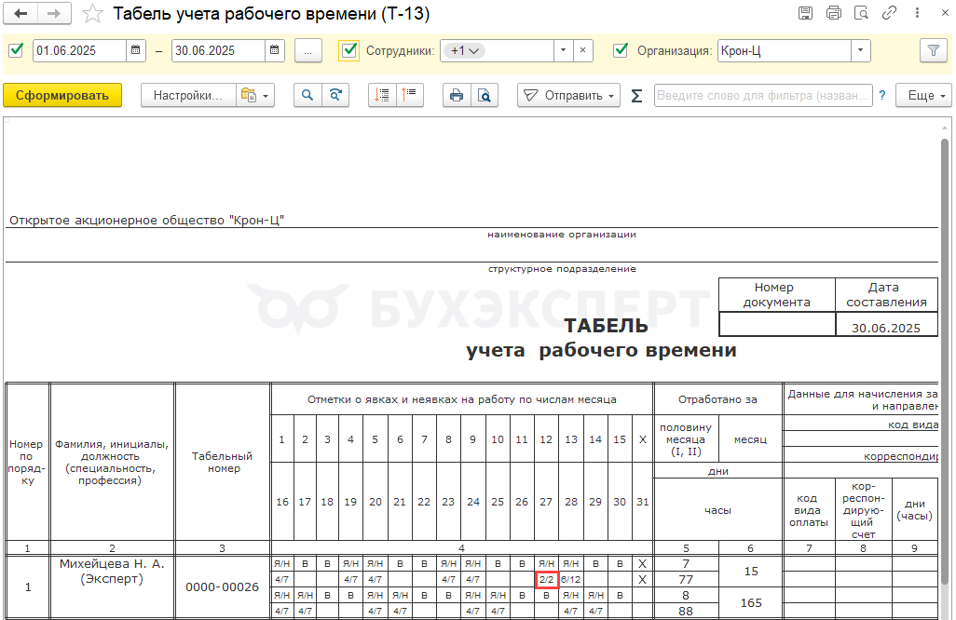Select the Отработано за column header
The image size is (956, 620).
(x=717, y=399)
